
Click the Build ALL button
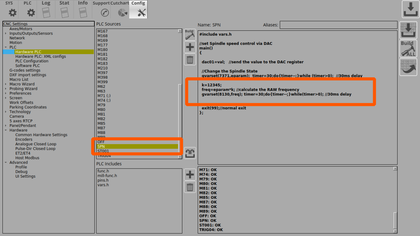point(408,49)
